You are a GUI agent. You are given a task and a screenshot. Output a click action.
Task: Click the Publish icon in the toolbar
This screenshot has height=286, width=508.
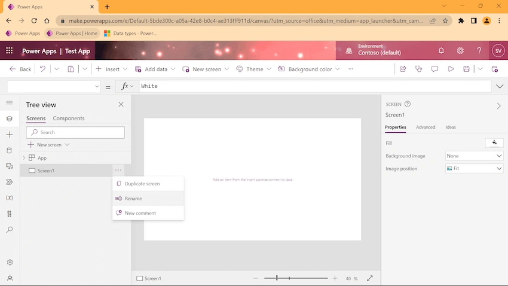tap(495, 69)
